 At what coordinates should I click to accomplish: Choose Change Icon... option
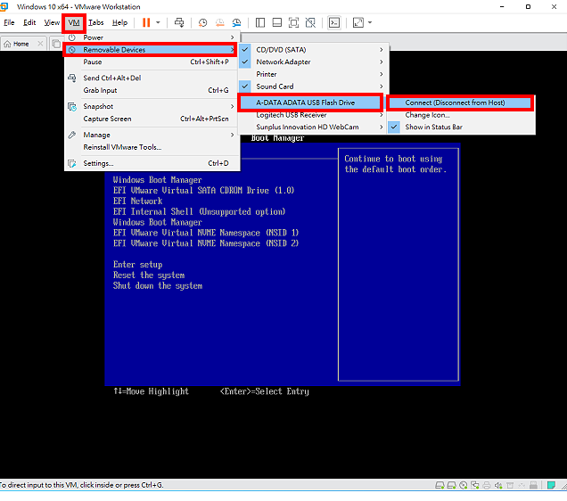(x=461, y=115)
